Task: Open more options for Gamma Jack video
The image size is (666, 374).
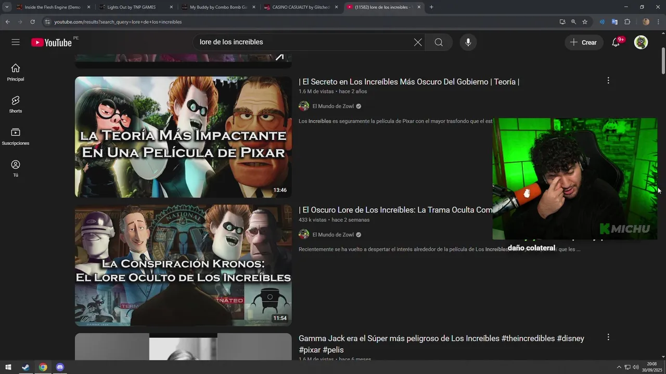Action: pos(608,337)
